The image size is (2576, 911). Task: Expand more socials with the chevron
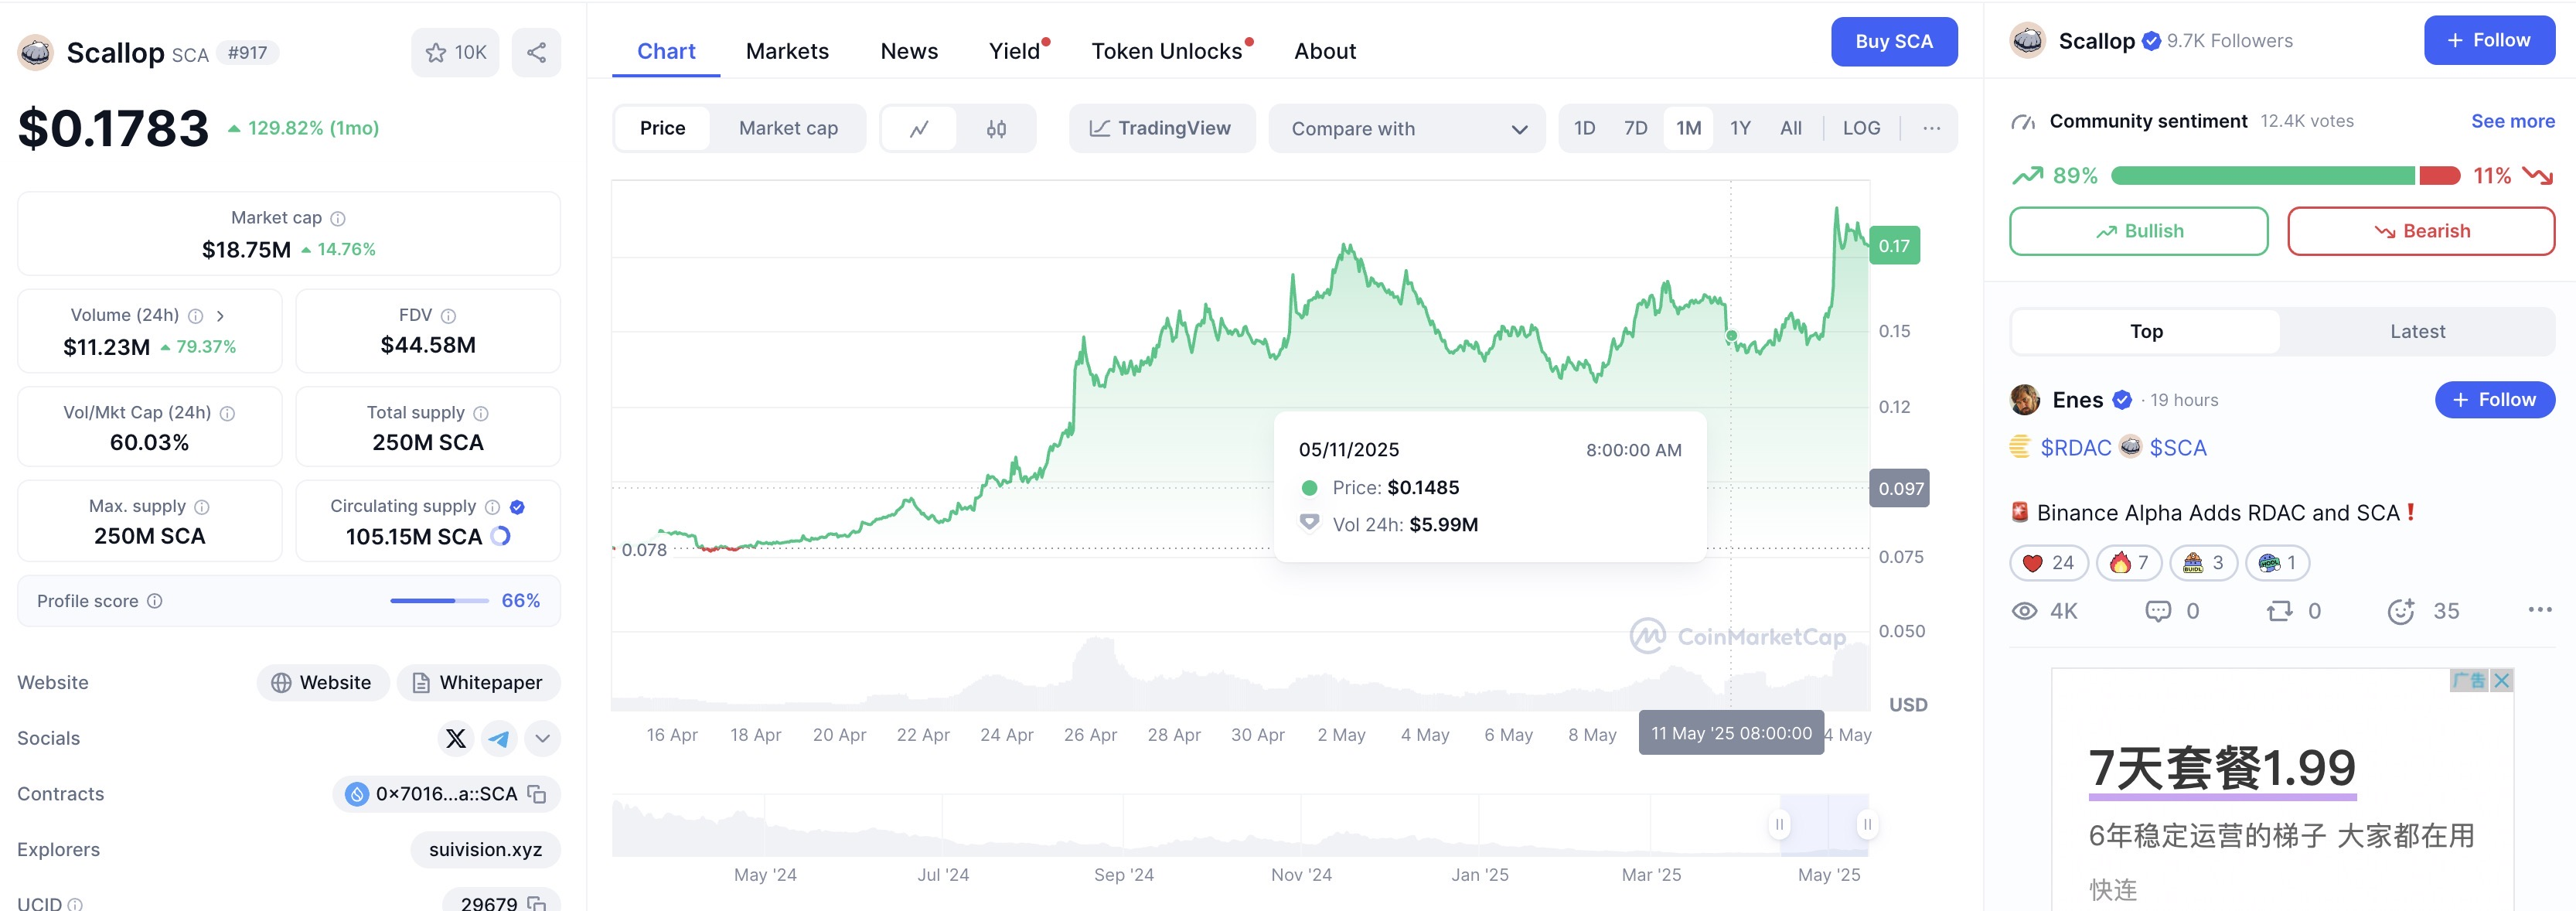pos(542,739)
